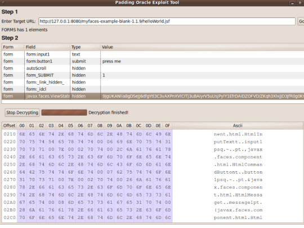Click the 00 hex column header
304x228 pixels.
22,126
